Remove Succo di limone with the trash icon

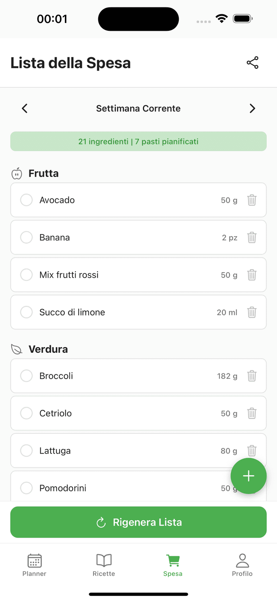[x=252, y=312]
